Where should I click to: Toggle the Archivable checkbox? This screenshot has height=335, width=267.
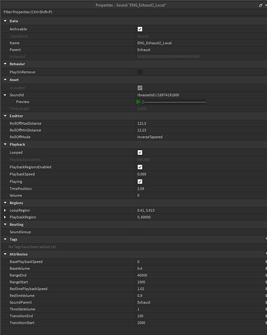click(x=140, y=29)
